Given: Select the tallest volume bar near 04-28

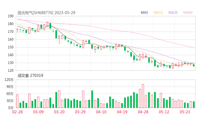Looking at the screenshot, I should pos(143,96).
